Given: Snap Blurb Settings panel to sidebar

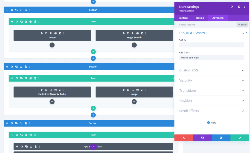Looking at the screenshot, I should 239,7.
